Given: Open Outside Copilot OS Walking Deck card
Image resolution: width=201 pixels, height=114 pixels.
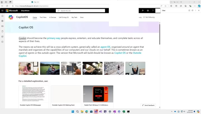Looking at the screenshot, I should click(66, 97).
